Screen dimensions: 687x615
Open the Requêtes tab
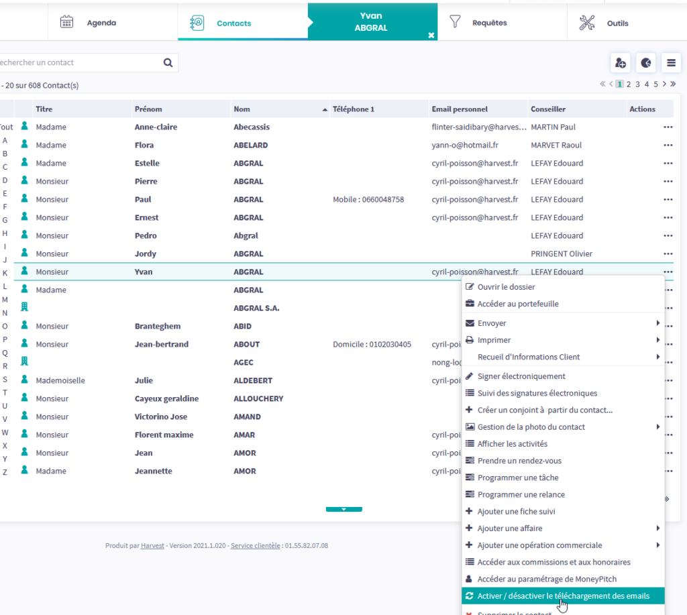pyautogui.click(x=489, y=23)
